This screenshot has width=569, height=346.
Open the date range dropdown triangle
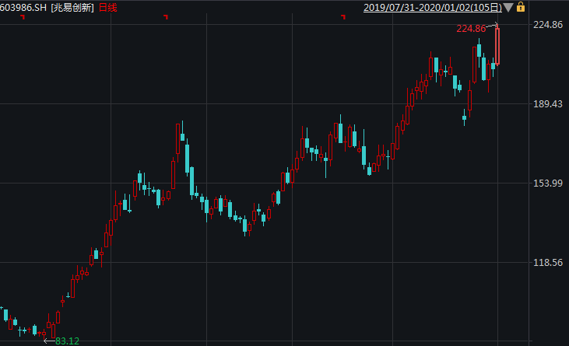pos(508,8)
